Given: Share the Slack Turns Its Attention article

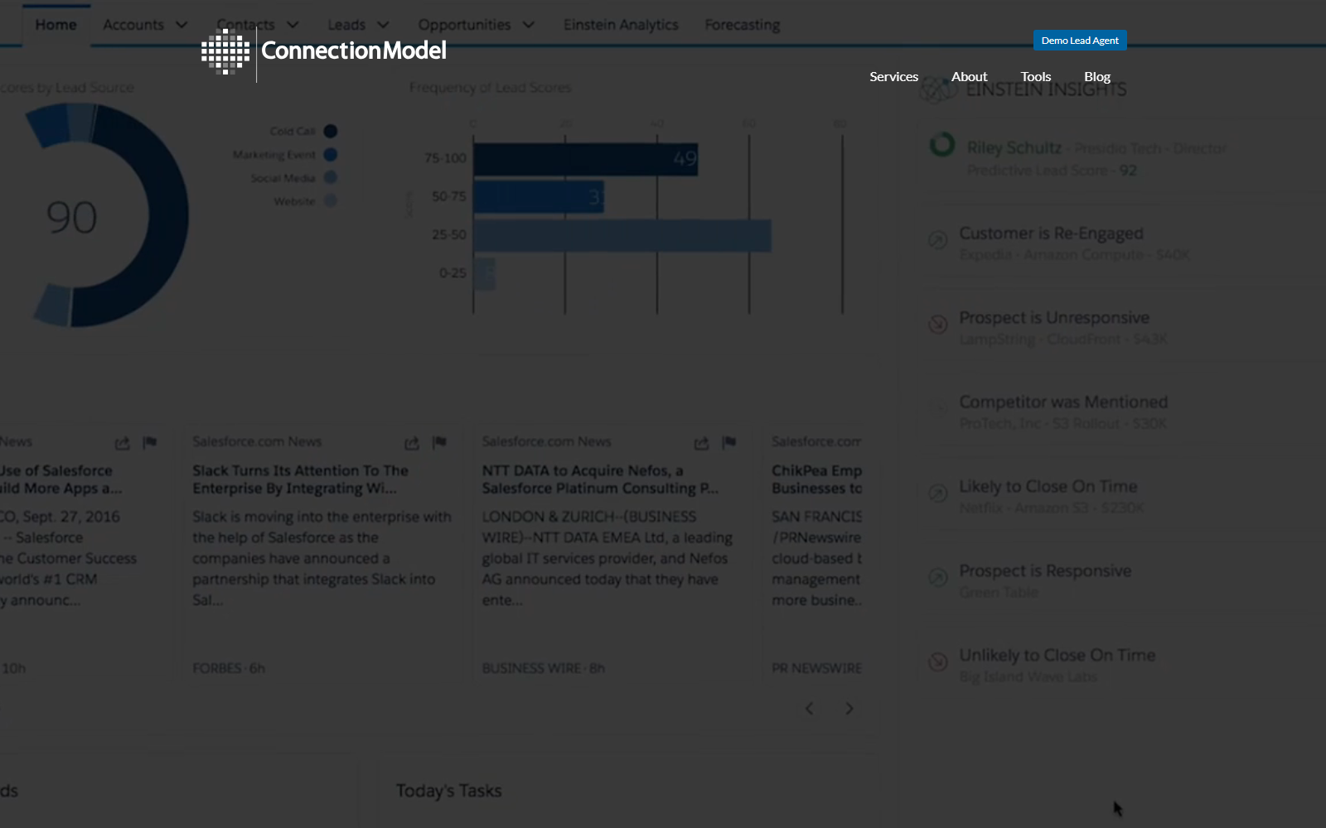Looking at the screenshot, I should pyautogui.click(x=412, y=443).
